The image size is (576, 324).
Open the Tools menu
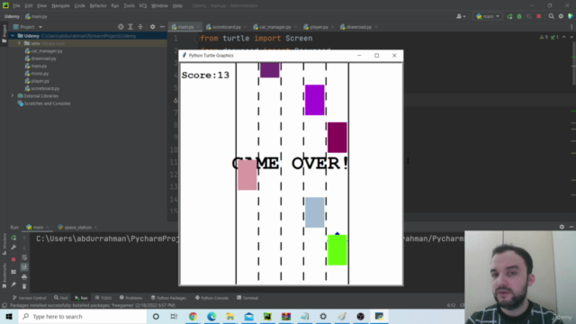(x=129, y=6)
